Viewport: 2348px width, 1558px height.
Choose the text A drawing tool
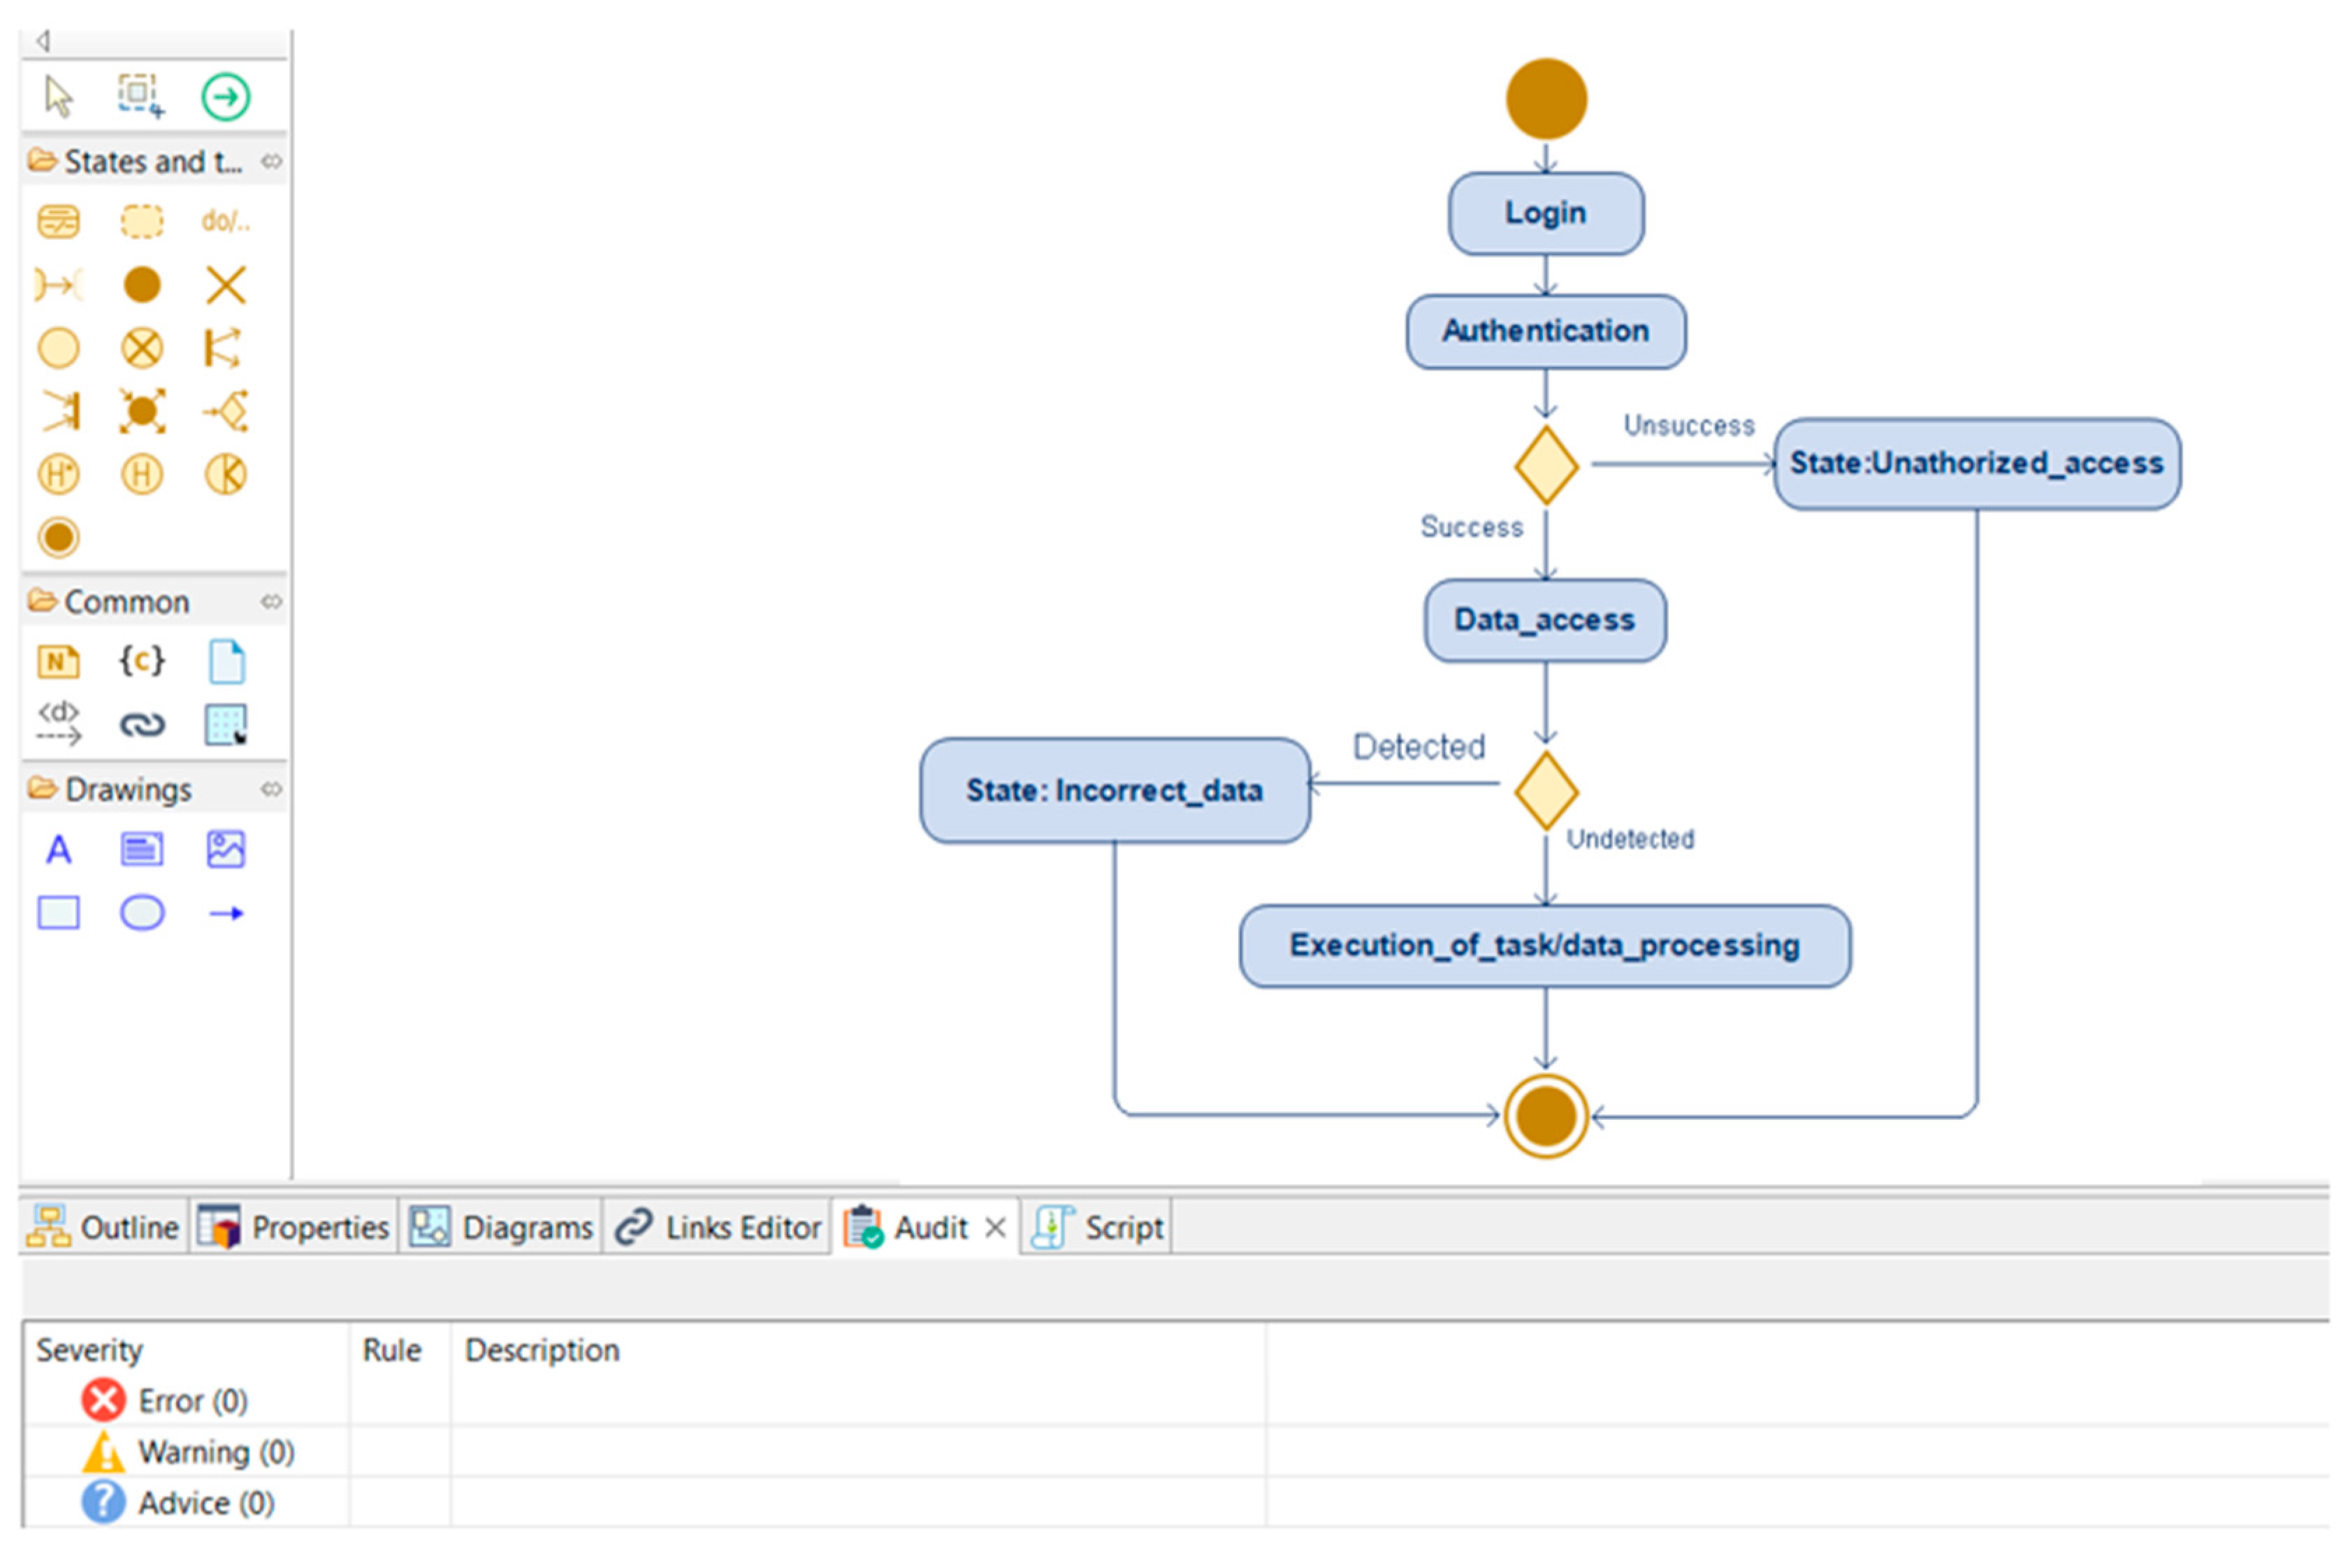[59, 851]
